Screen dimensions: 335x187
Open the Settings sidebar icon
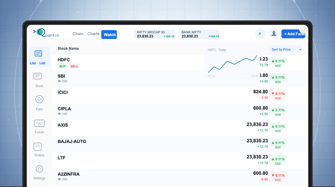pyautogui.click(x=39, y=169)
